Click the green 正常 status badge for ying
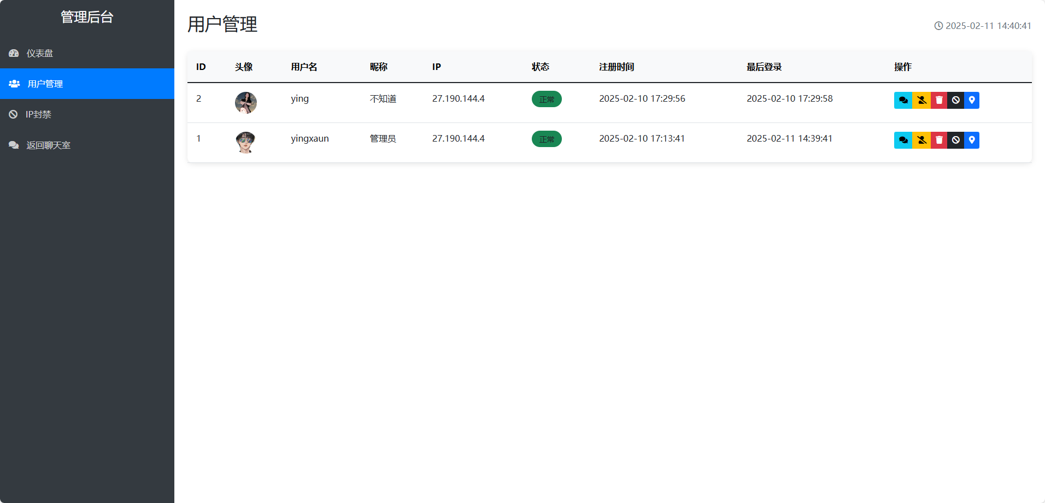This screenshot has width=1045, height=503. pos(547,99)
